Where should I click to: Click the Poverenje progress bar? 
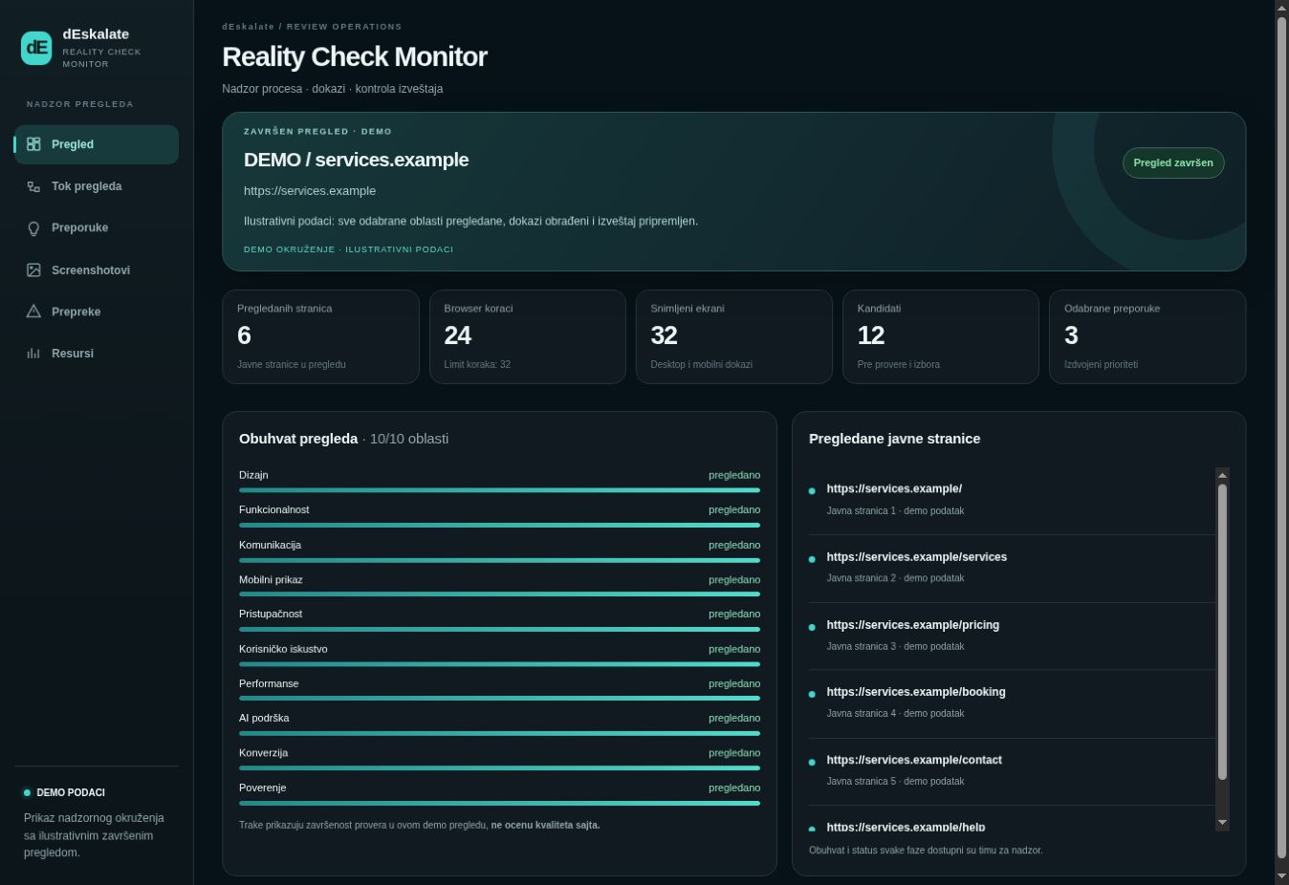[499, 803]
